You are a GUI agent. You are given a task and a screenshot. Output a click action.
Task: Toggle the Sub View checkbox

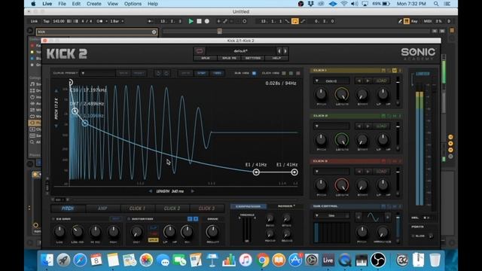point(254,73)
